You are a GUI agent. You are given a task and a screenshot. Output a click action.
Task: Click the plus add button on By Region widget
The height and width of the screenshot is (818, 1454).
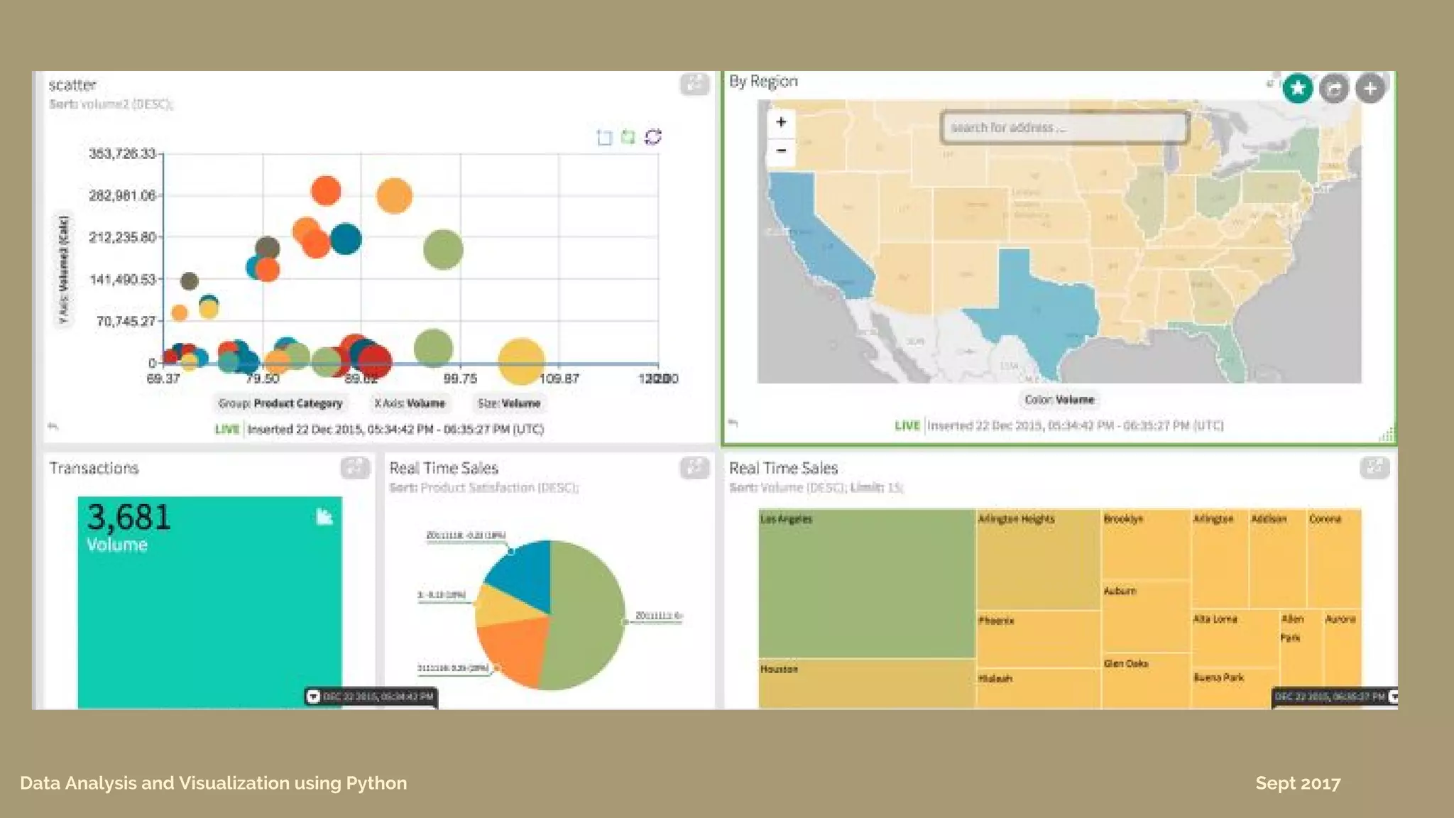1370,89
